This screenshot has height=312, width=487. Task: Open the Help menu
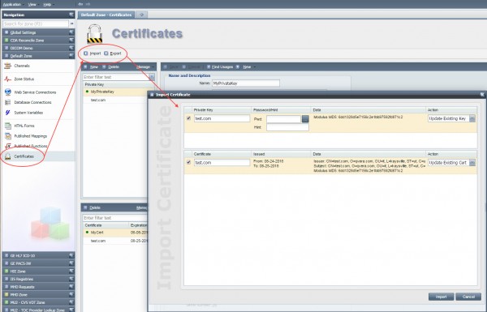click(48, 4)
